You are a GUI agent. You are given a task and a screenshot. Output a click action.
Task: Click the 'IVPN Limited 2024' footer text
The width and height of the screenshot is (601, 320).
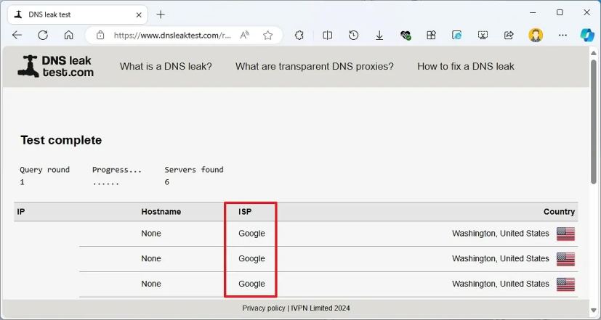point(320,308)
